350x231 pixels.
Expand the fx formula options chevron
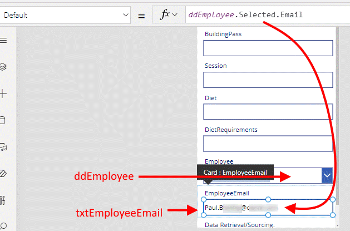[x=175, y=15]
